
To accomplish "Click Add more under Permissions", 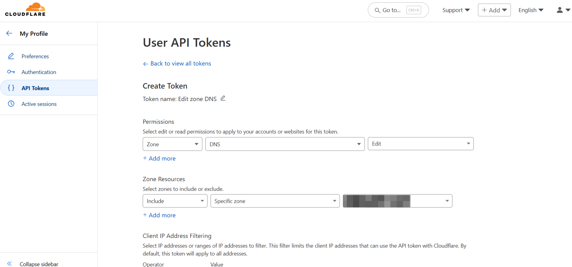I will click(159, 158).
